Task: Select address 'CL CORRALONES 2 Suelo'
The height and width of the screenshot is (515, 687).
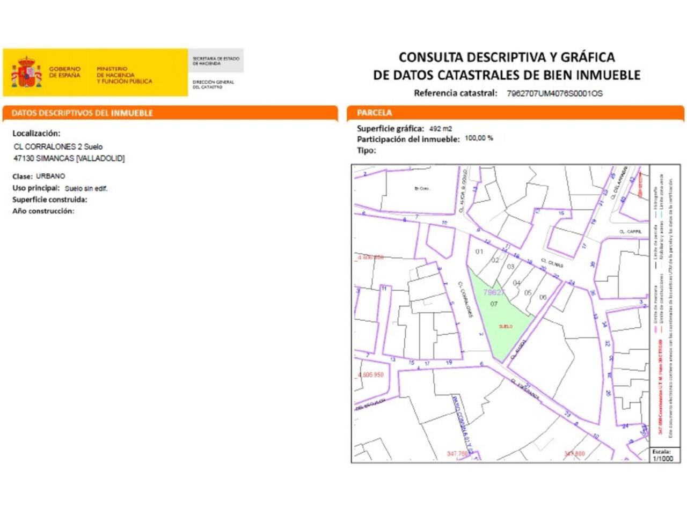Action: (58, 146)
